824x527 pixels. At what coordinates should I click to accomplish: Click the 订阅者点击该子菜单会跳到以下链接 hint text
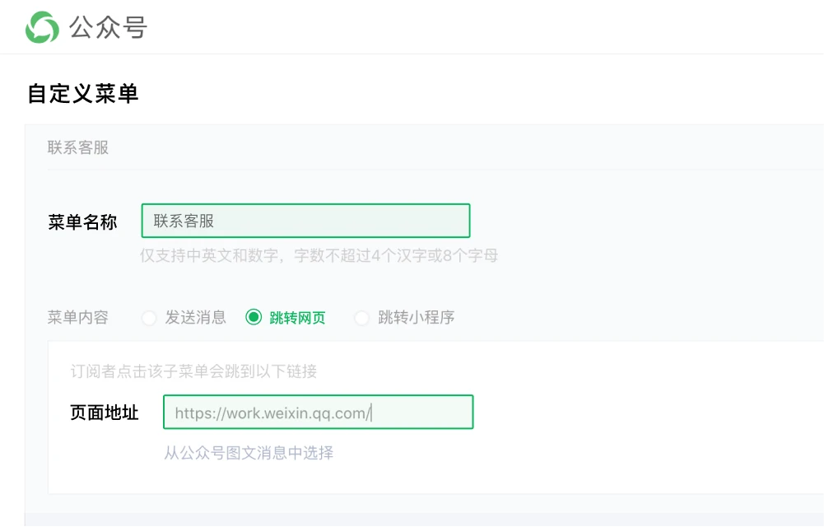193,371
